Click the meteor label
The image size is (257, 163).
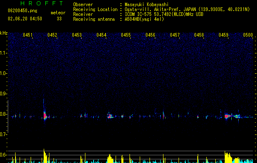click(58, 13)
